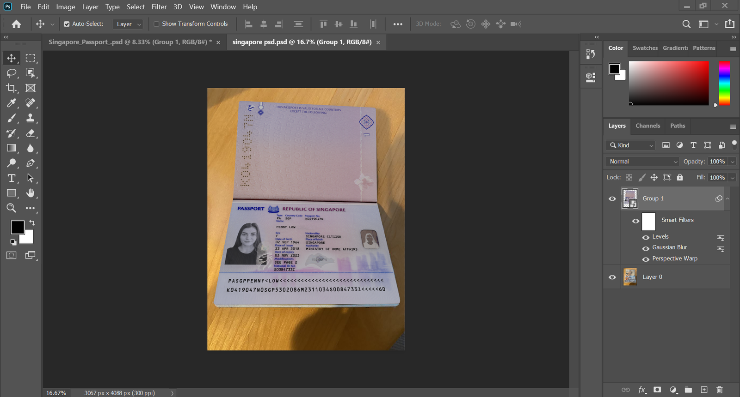Select the Object Selection tool
This screenshot has width=740, height=397.
coord(31,73)
